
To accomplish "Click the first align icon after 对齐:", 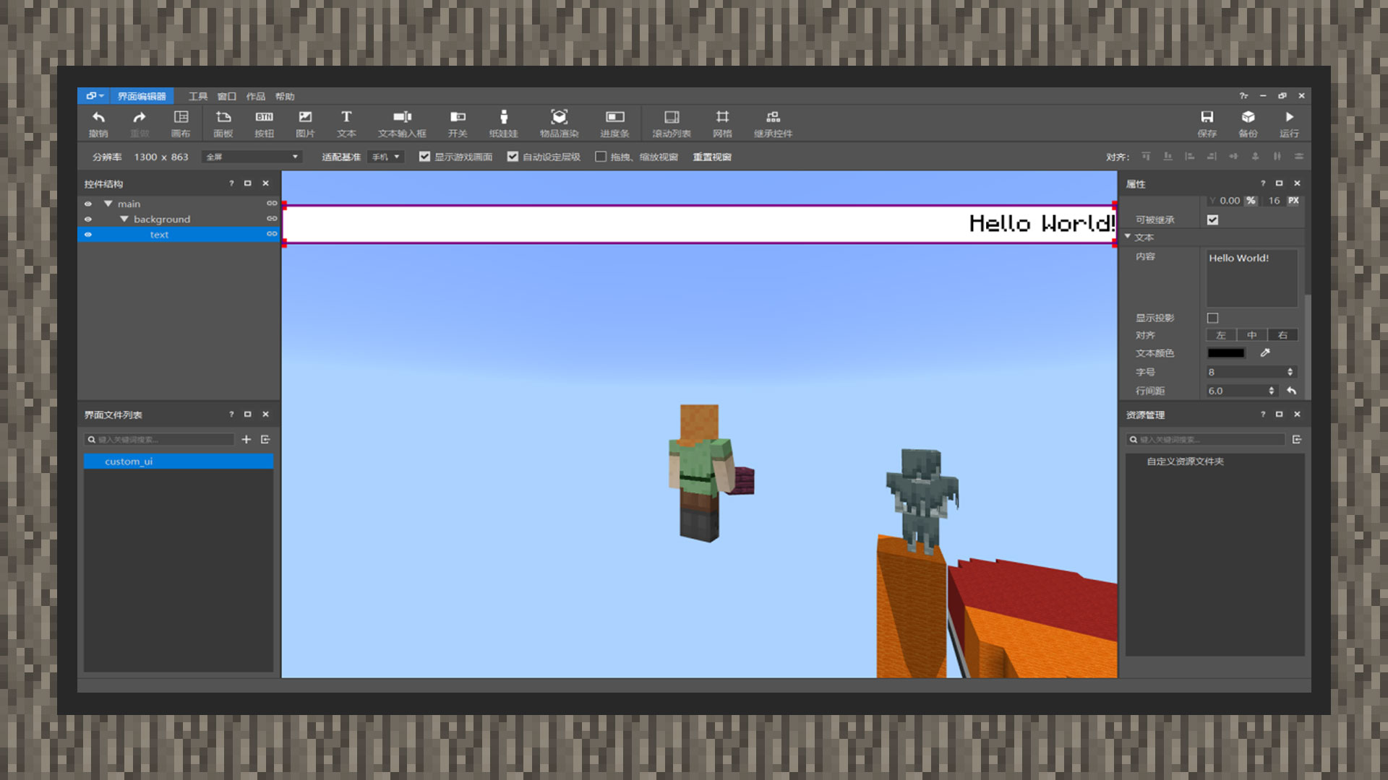I will (x=1146, y=157).
